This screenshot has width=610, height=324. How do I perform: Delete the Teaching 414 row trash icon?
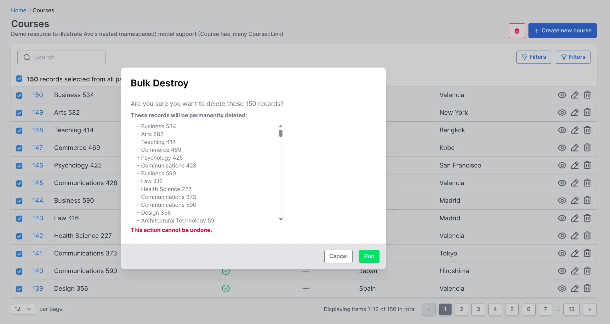pyautogui.click(x=587, y=130)
